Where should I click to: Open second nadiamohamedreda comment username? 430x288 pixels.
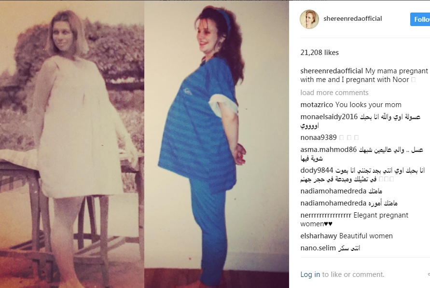pyautogui.click(x=333, y=203)
